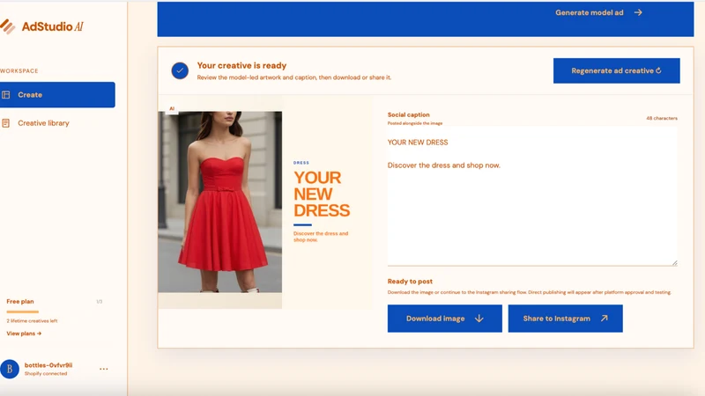Image resolution: width=705 pixels, height=396 pixels.
Task: Click the download arrow icon
Action: click(479, 319)
